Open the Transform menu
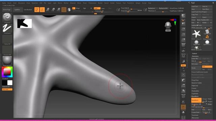The height and width of the screenshot is (121, 216). (x=131, y=3)
